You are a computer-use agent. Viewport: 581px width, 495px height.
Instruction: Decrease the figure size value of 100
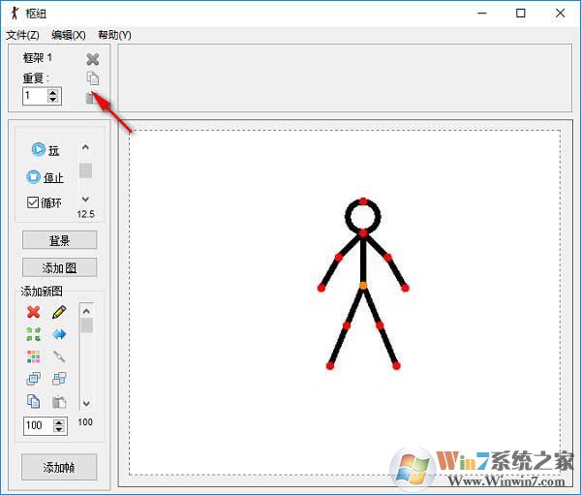59,429
